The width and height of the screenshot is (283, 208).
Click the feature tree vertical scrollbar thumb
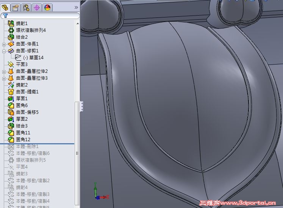77,153
